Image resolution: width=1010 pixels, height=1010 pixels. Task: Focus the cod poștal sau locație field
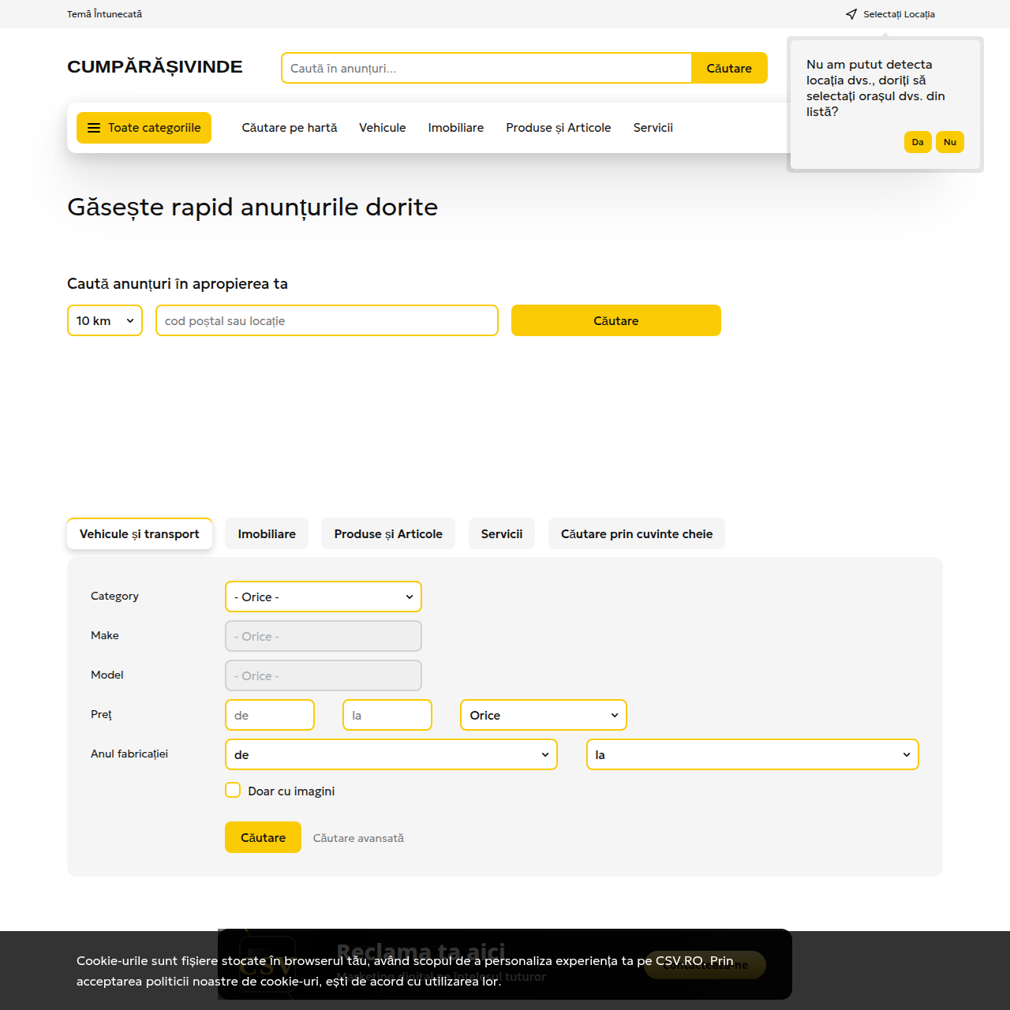pyautogui.click(x=327, y=320)
